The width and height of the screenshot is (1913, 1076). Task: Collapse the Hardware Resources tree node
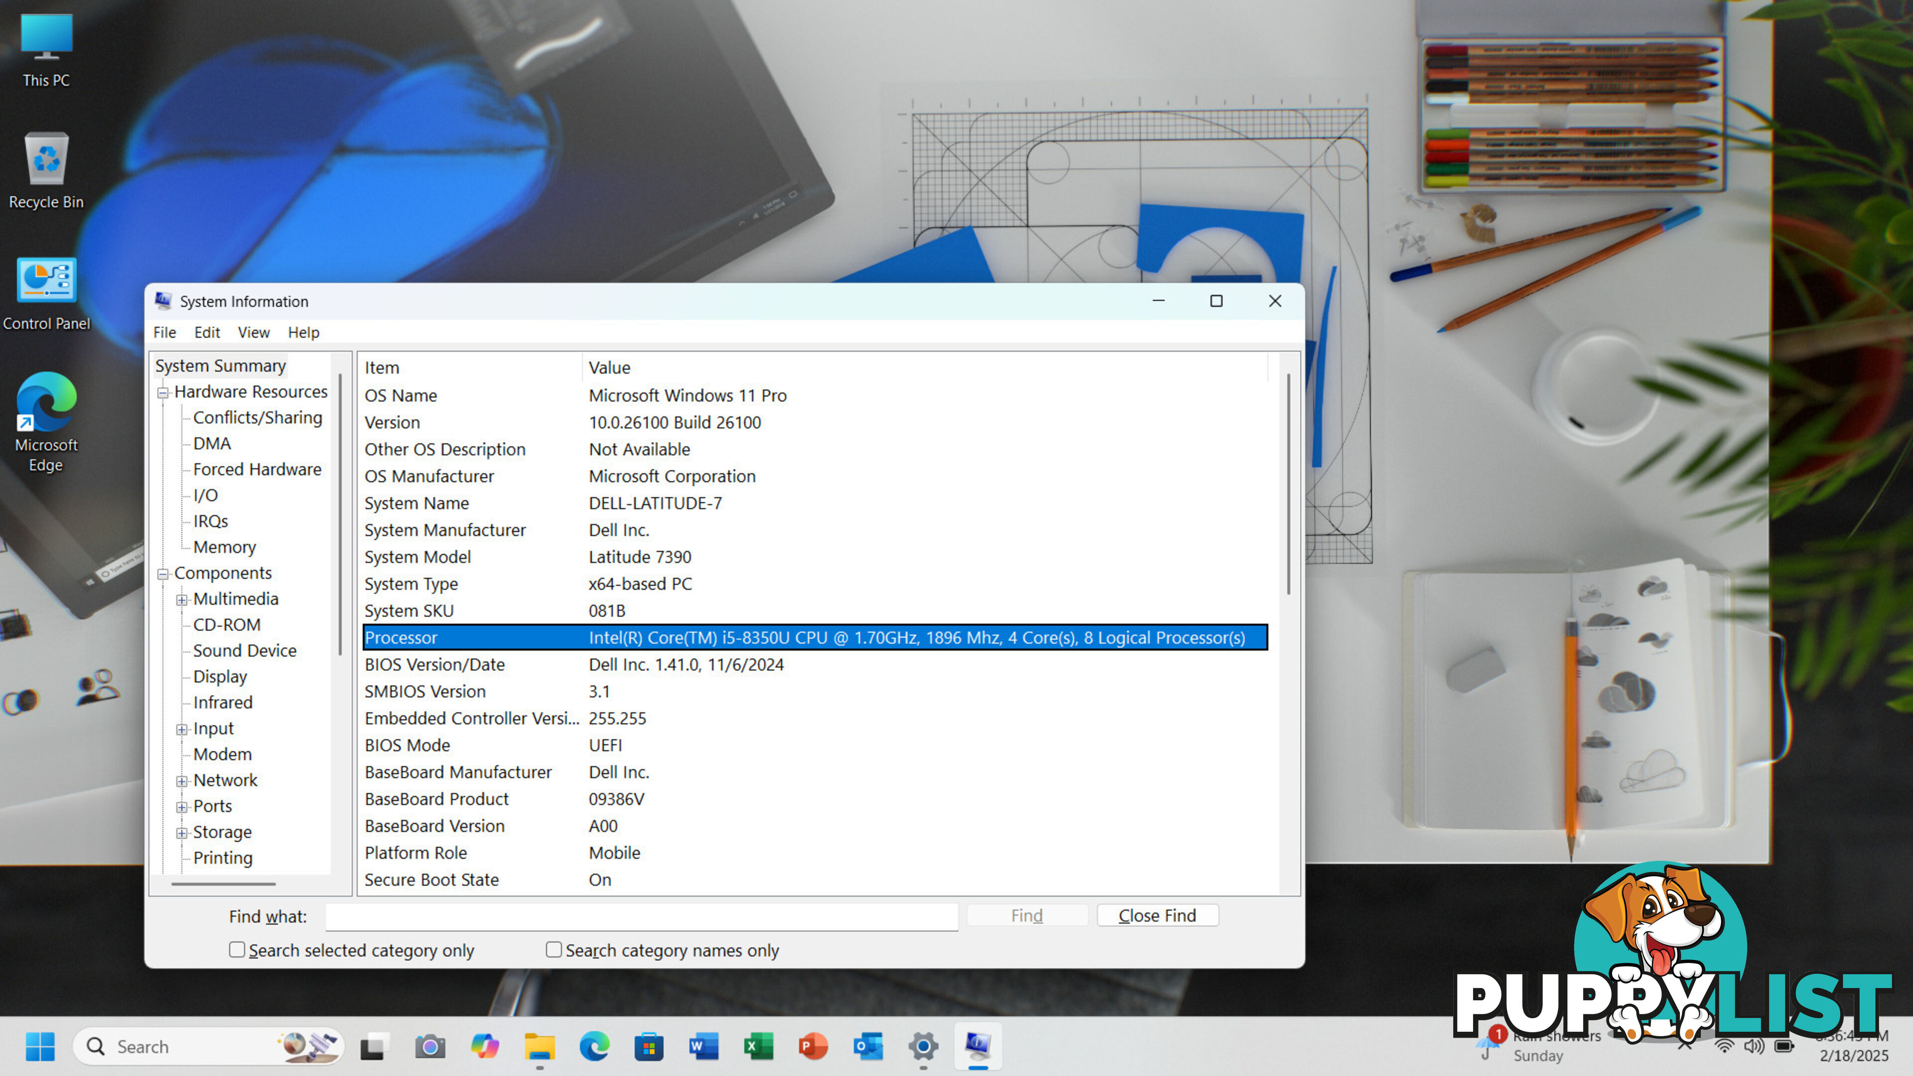click(x=162, y=393)
